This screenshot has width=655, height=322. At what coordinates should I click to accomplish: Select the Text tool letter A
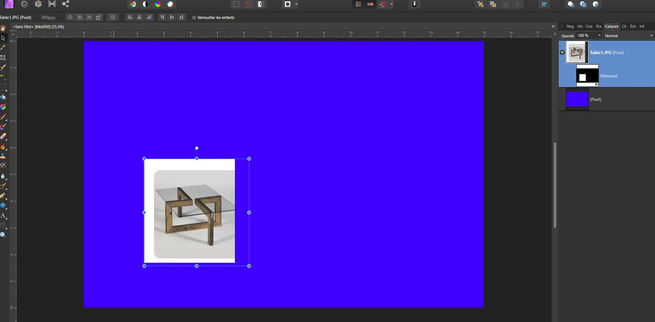3,216
